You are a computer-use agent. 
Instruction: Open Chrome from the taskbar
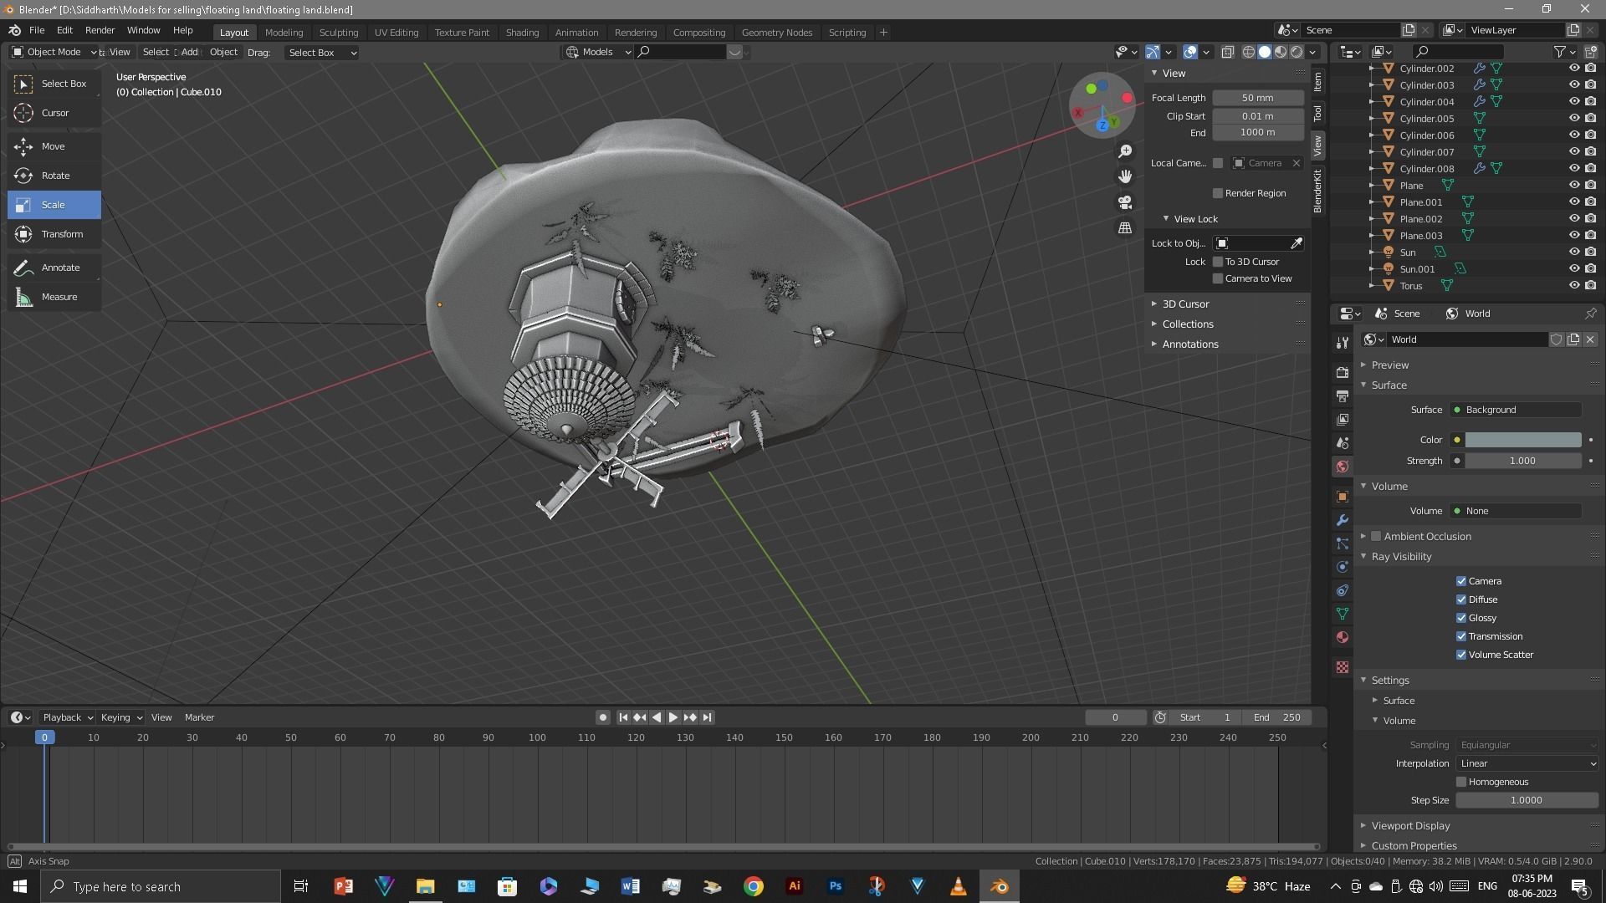754,886
